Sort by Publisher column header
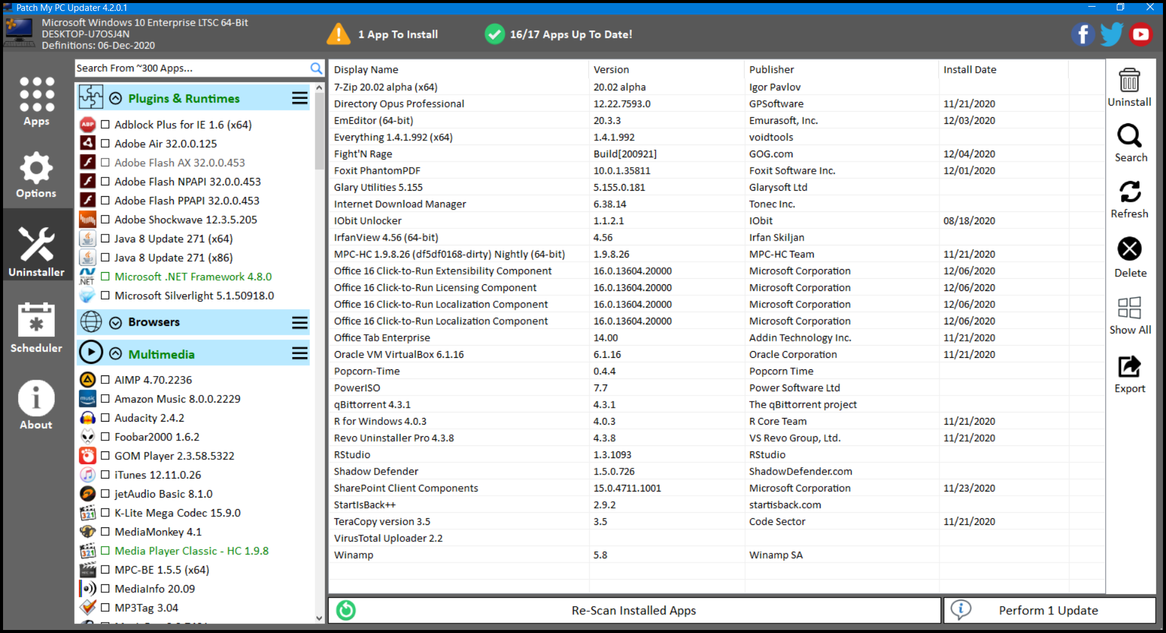1166x633 pixels. (841, 69)
